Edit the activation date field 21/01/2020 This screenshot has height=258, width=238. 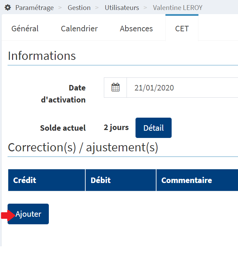click(182, 87)
